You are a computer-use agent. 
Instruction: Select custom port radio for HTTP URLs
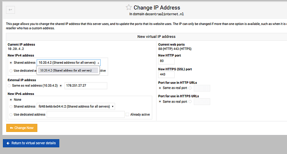click(x=190, y=88)
